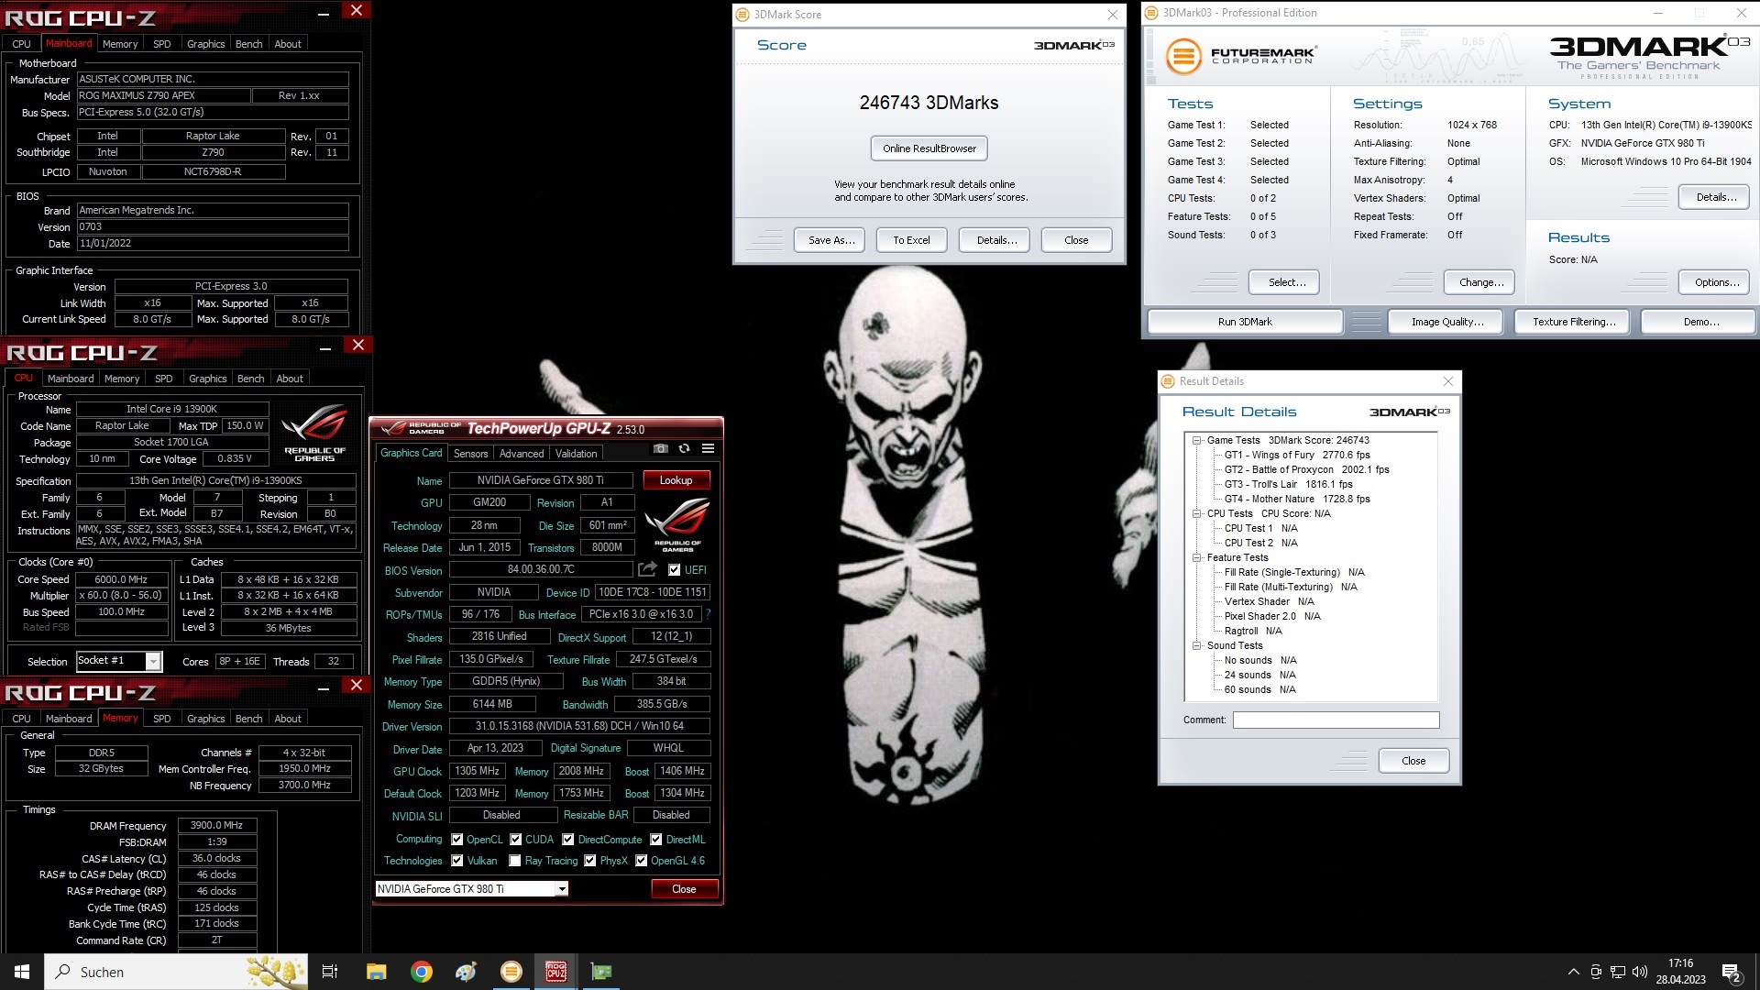This screenshot has width=1760, height=990.
Task: Click Details button in Score window
Action: pos(995,240)
